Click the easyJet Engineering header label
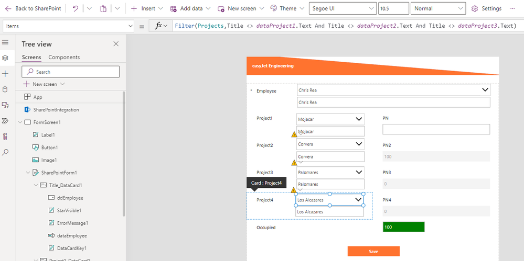Screen dimensions: 524x261 coord(273,66)
